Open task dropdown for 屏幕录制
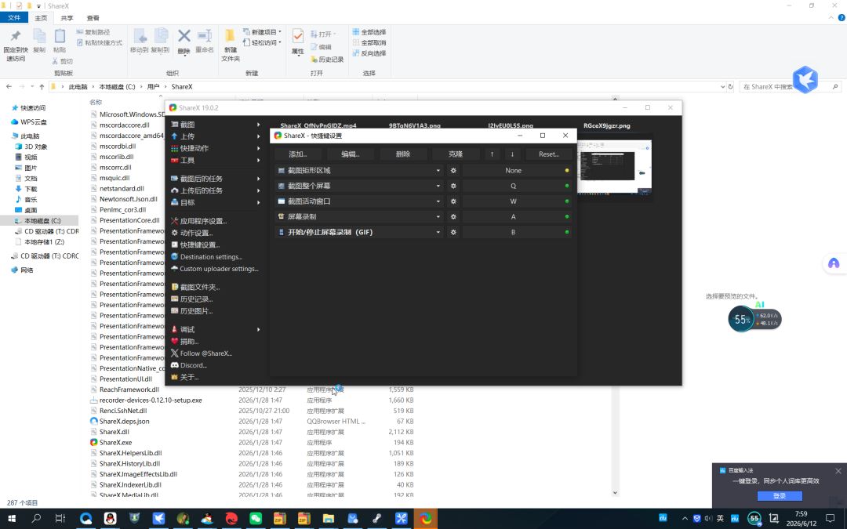Image resolution: width=847 pixels, height=529 pixels. (438, 216)
